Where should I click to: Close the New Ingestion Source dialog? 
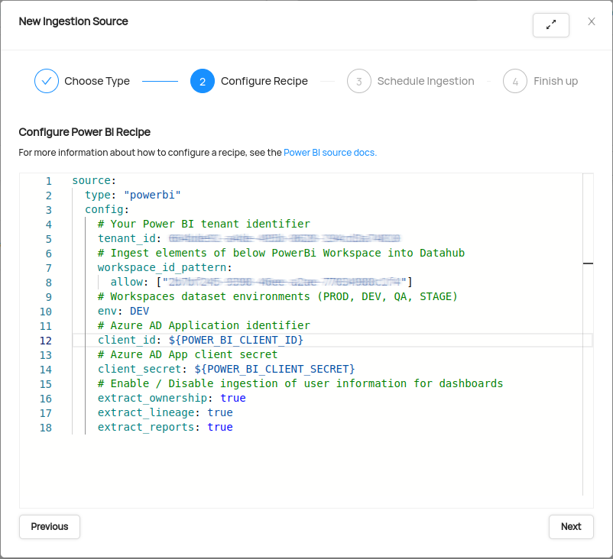[x=591, y=22]
